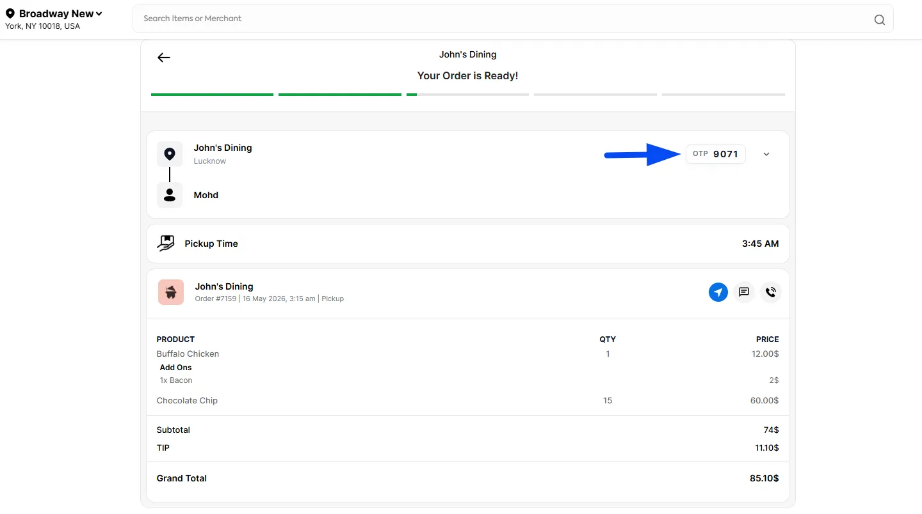Click the OTP 9071 badge
The image size is (922, 514).
(716, 154)
